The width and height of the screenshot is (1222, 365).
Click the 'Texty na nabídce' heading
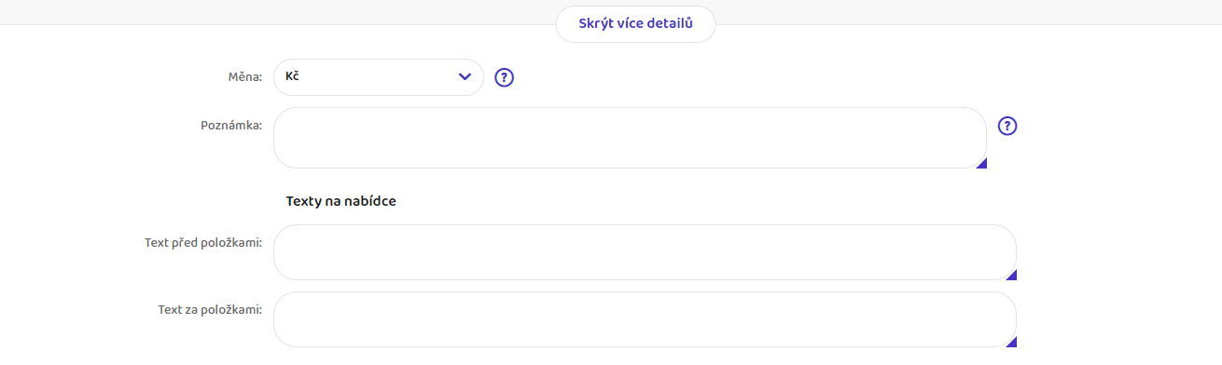click(x=340, y=201)
